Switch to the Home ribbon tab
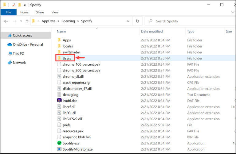 24,12
